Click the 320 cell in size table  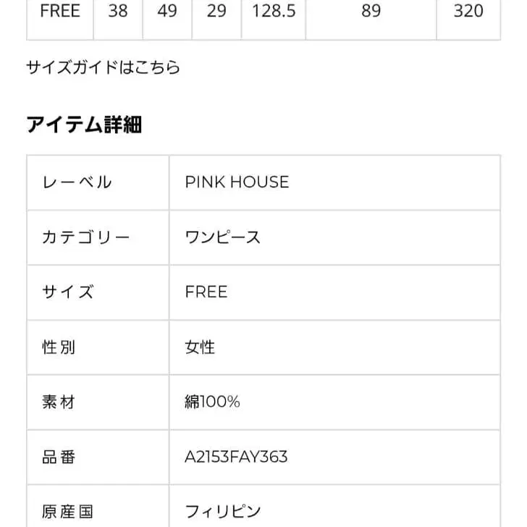coord(468,12)
